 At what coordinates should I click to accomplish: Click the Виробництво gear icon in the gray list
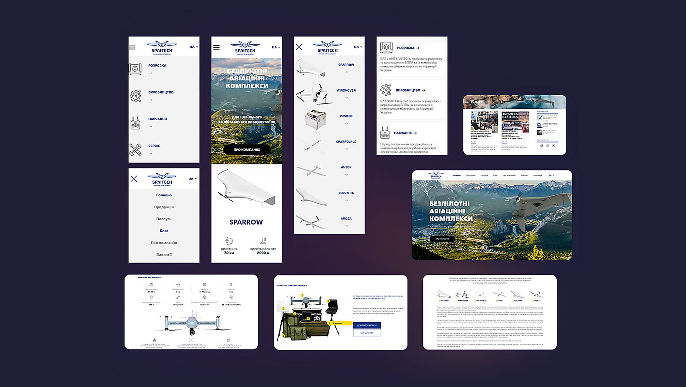[136, 96]
